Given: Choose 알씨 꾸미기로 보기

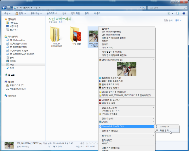Looking at the screenshot, I should (x=127, y=84).
